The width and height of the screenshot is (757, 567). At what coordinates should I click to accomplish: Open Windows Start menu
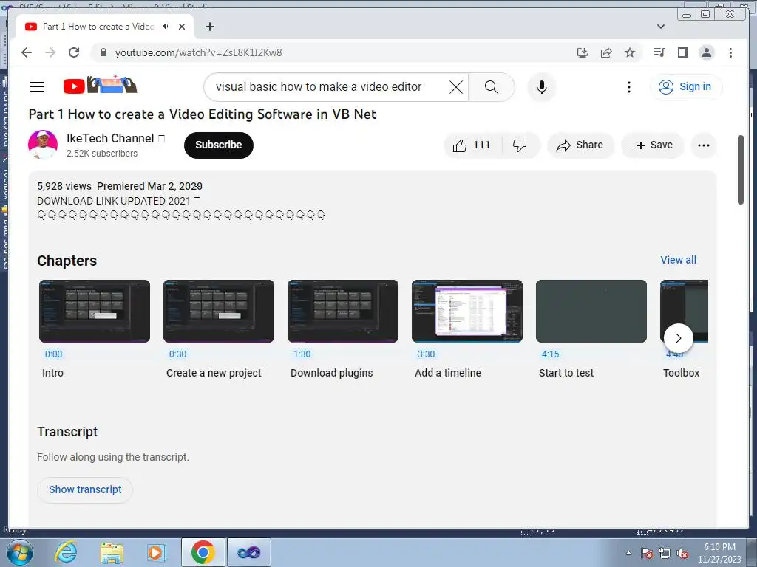coord(20,552)
